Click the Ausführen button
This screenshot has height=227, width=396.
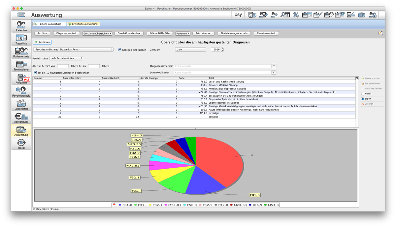(42, 42)
